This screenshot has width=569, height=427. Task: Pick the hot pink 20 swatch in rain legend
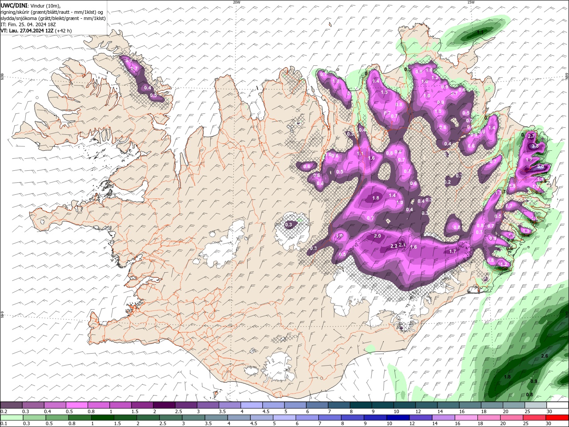click(512, 417)
